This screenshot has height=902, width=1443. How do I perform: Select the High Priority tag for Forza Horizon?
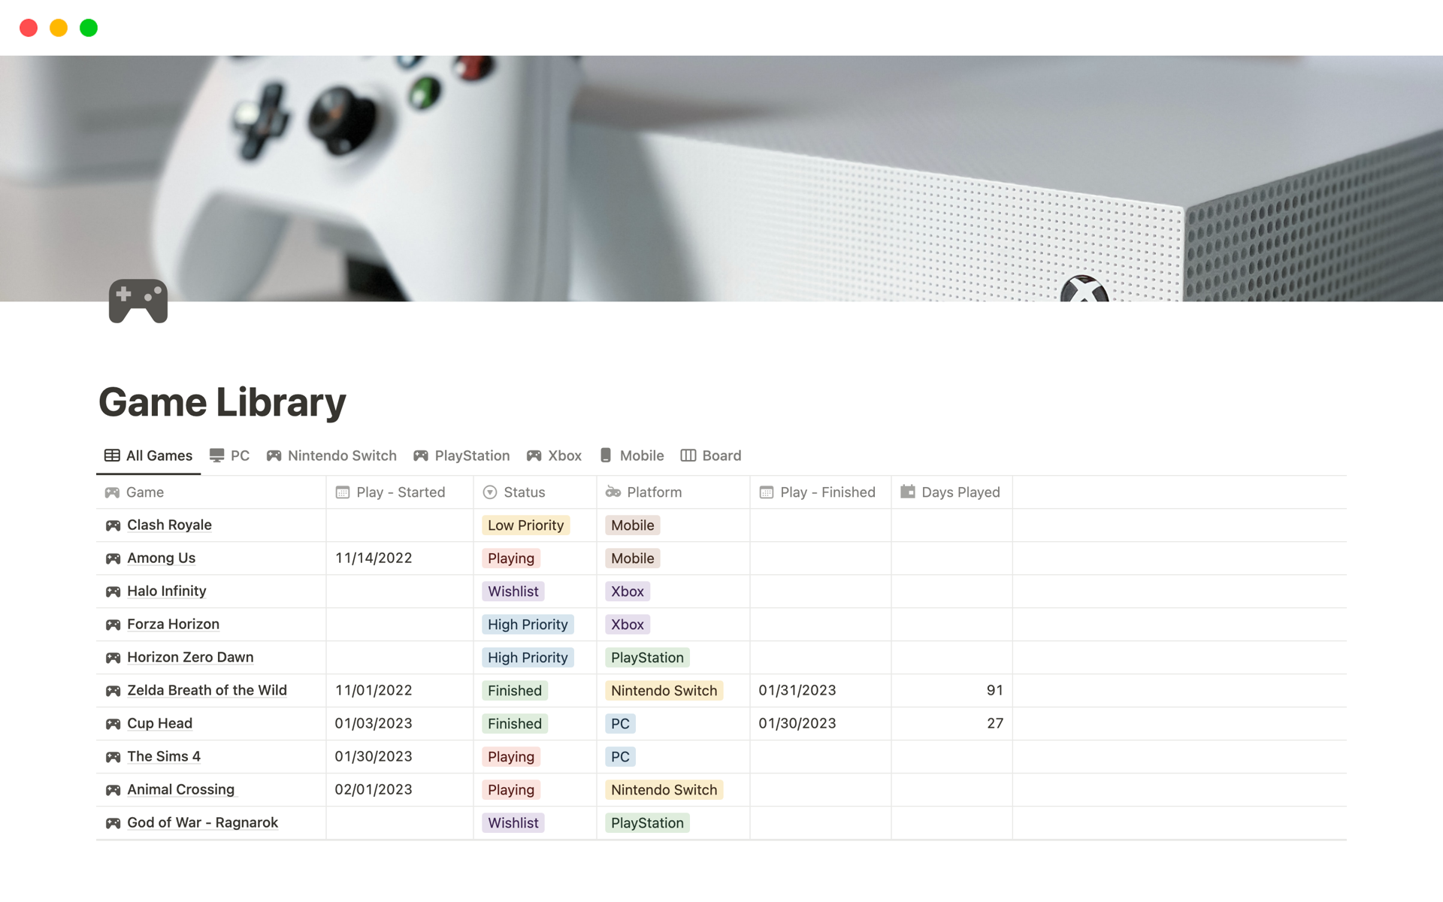tap(528, 624)
